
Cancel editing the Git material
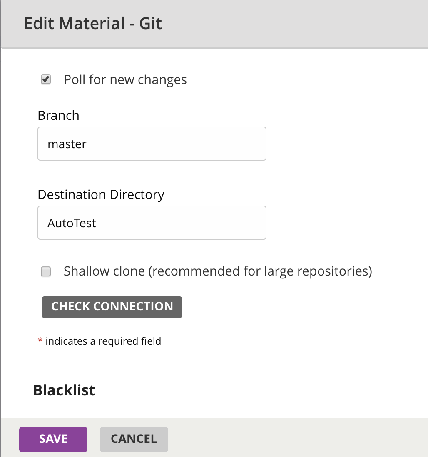coord(134,439)
